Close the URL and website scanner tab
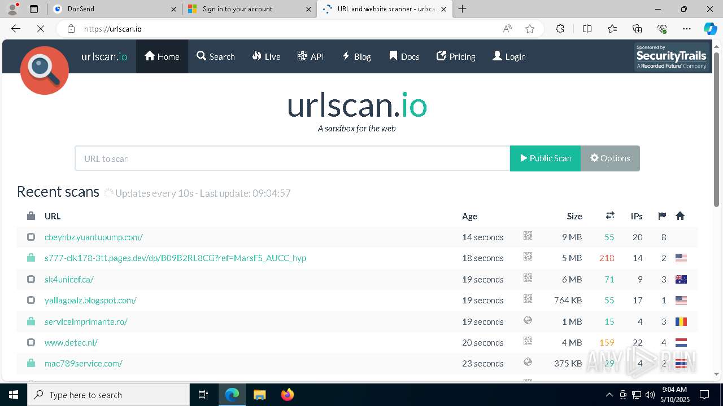 pos(443,9)
